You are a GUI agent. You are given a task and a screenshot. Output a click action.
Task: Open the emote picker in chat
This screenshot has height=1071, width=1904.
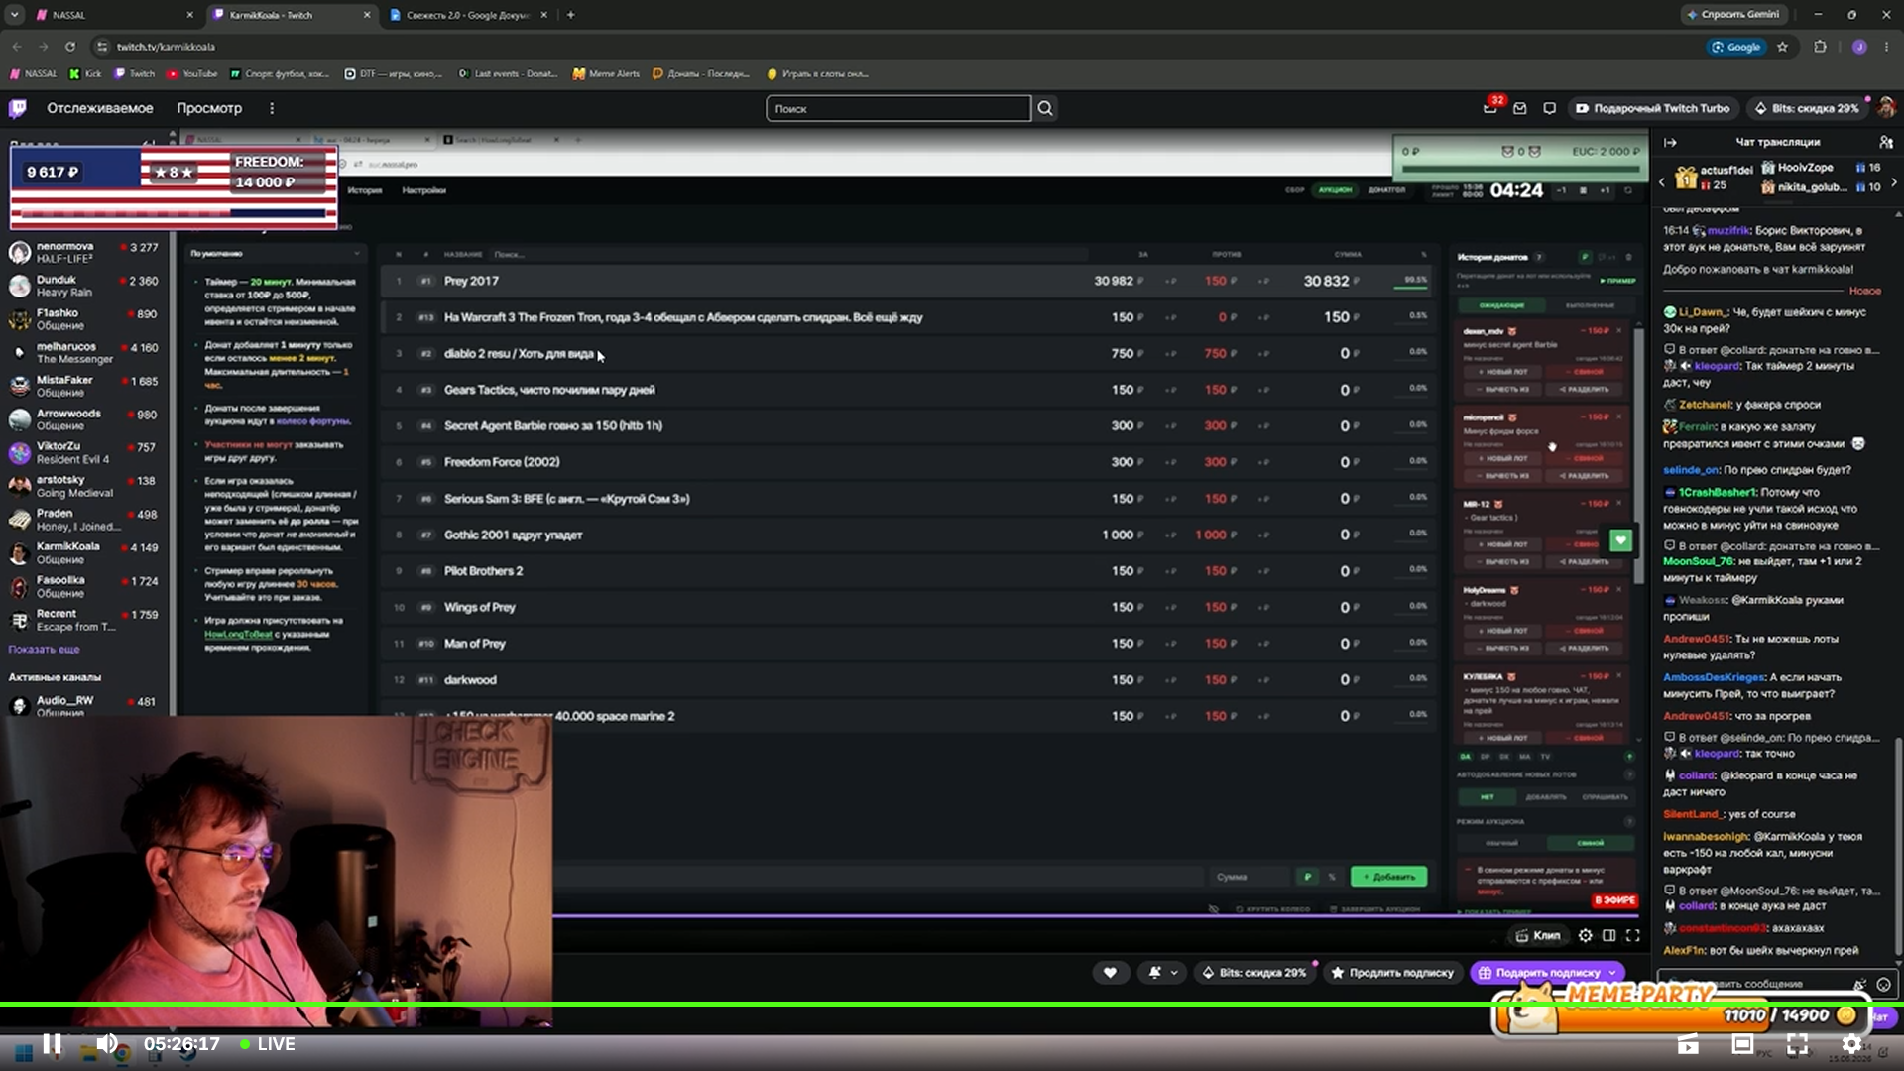tap(1883, 984)
